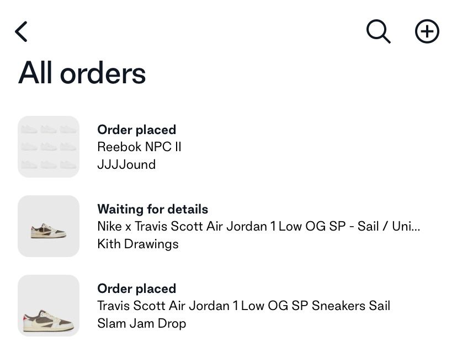Select the Slam Jam Drop store name
This screenshot has width=457, height=347.
142,323
